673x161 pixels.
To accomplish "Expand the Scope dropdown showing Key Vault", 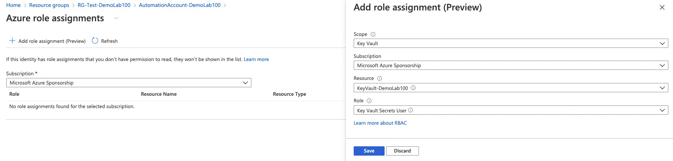I will [510, 44].
